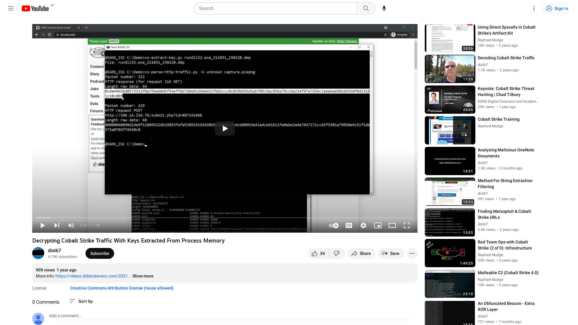
Task: Open An Obfuscated Beacon - Extra XOR Layer
Action: coord(506,306)
